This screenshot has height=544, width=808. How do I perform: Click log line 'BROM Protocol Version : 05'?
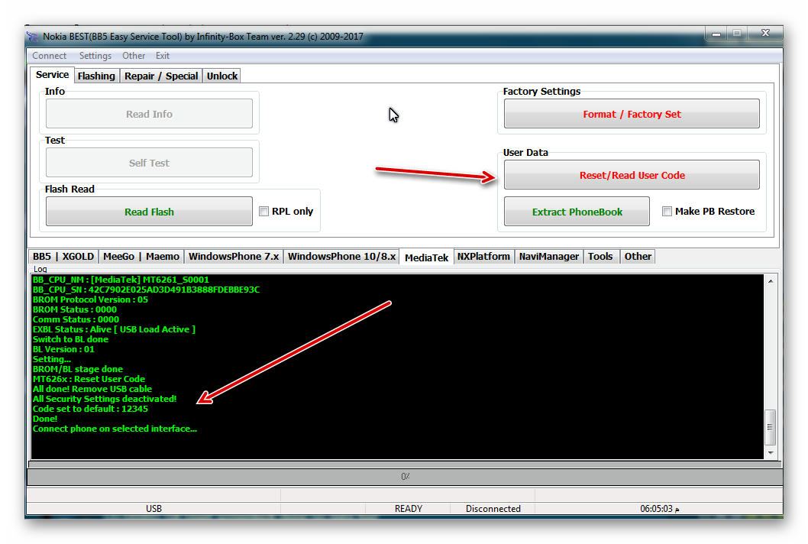pos(90,300)
